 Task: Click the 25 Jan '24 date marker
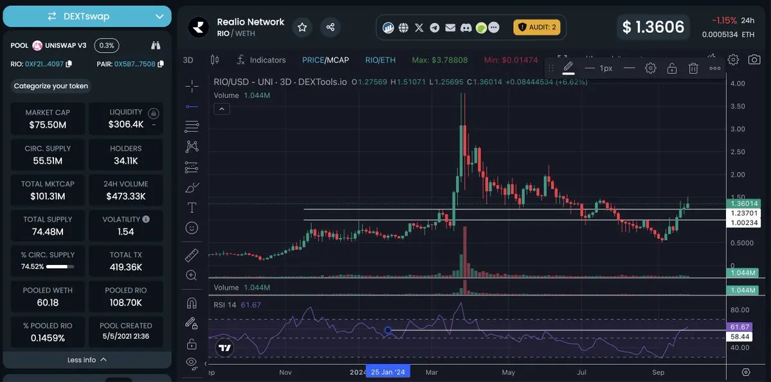click(x=388, y=372)
